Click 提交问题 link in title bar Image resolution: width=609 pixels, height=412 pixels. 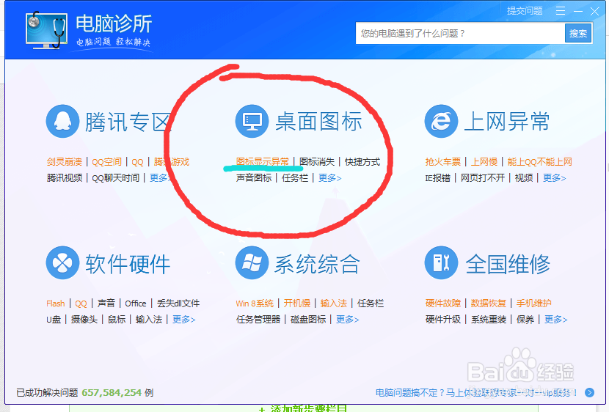[525, 11]
